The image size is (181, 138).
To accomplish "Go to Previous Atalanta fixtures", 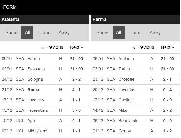I will [52, 47].
